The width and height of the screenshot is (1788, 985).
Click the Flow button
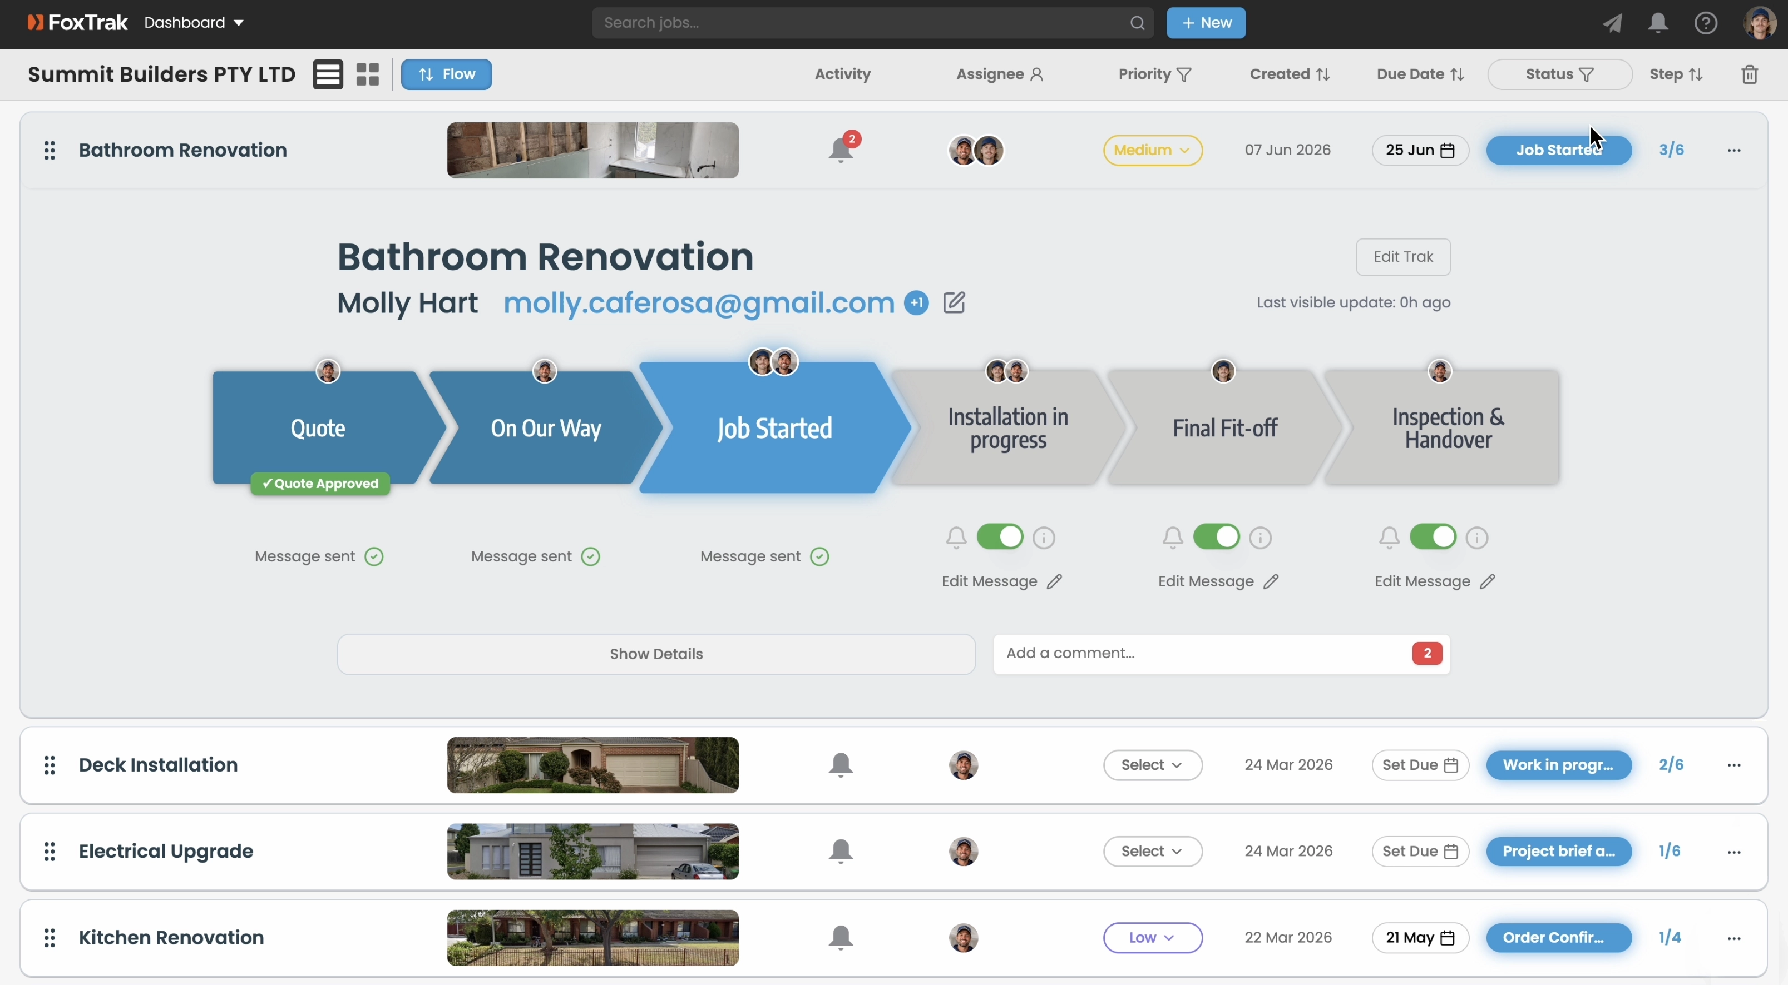[446, 74]
